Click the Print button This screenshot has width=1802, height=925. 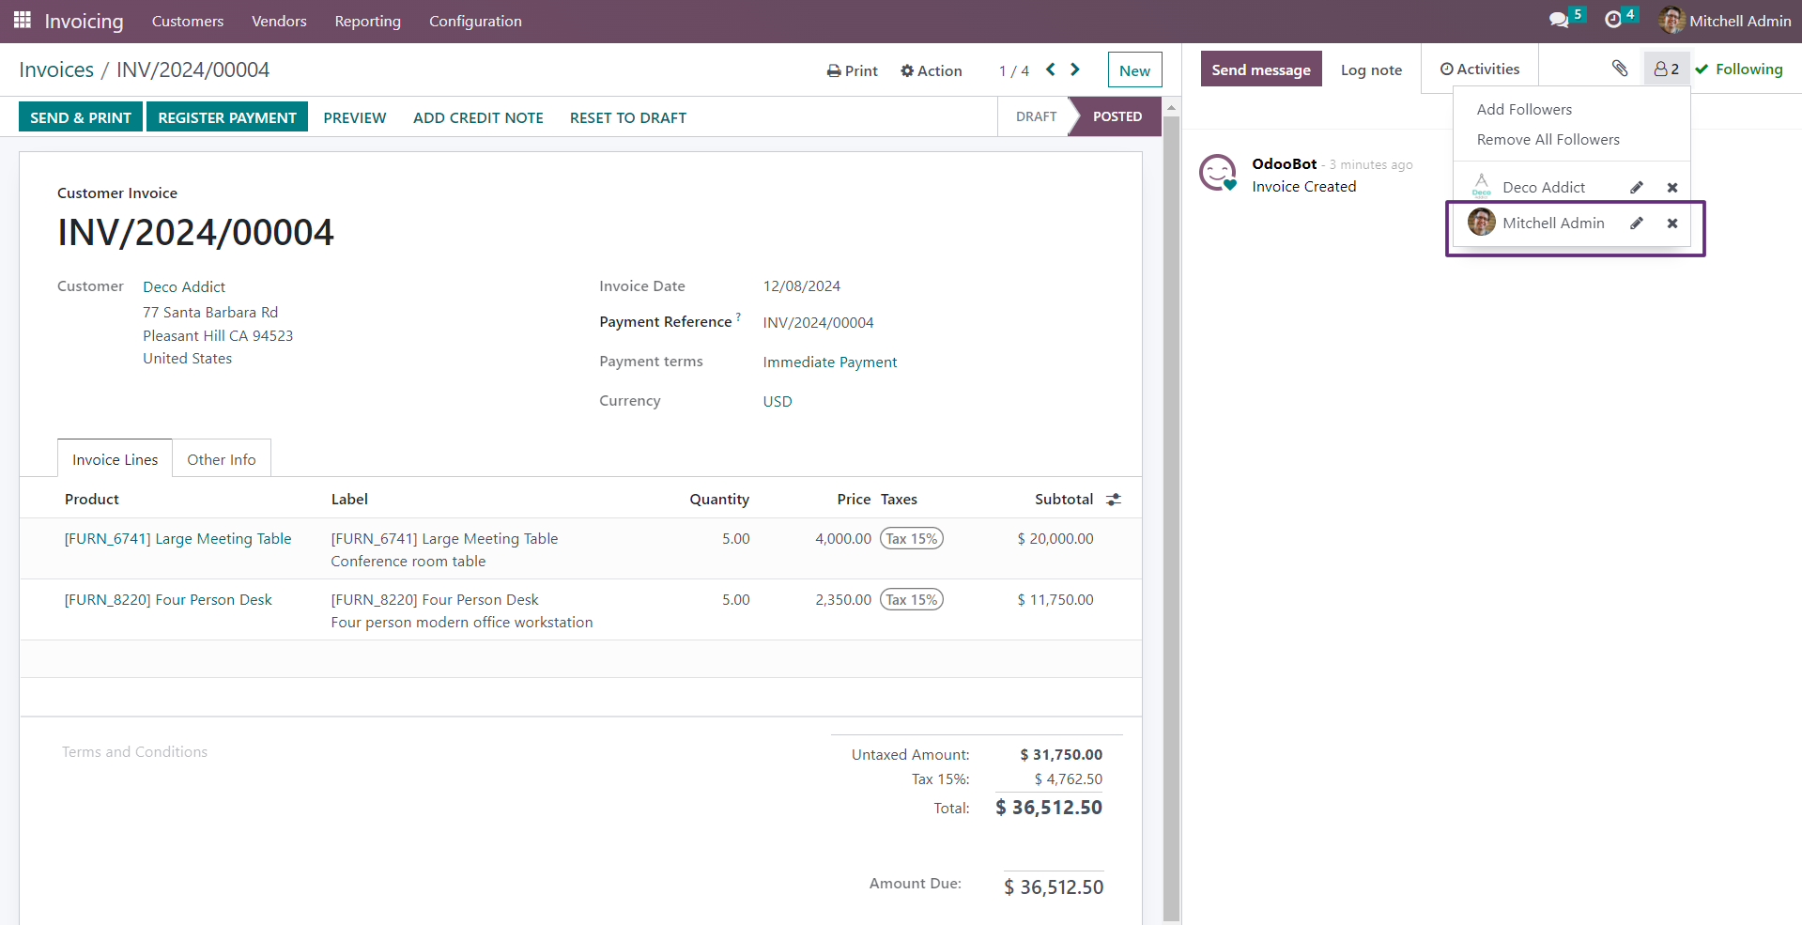(x=853, y=70)
